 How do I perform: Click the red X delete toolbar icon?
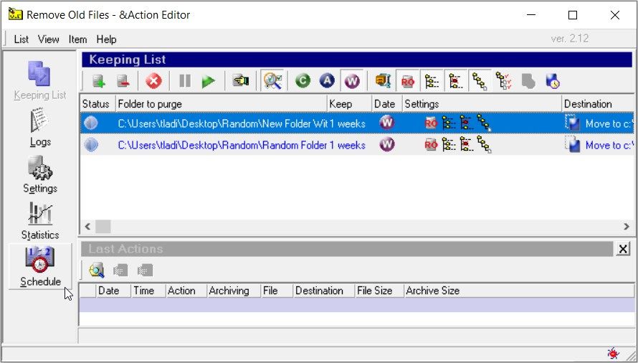[x=153, y=81]
